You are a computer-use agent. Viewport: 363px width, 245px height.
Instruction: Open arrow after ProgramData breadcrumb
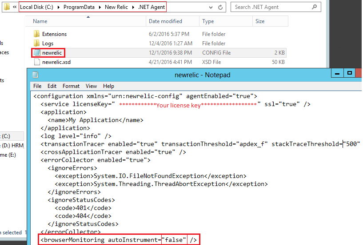[x=100, y=7]
